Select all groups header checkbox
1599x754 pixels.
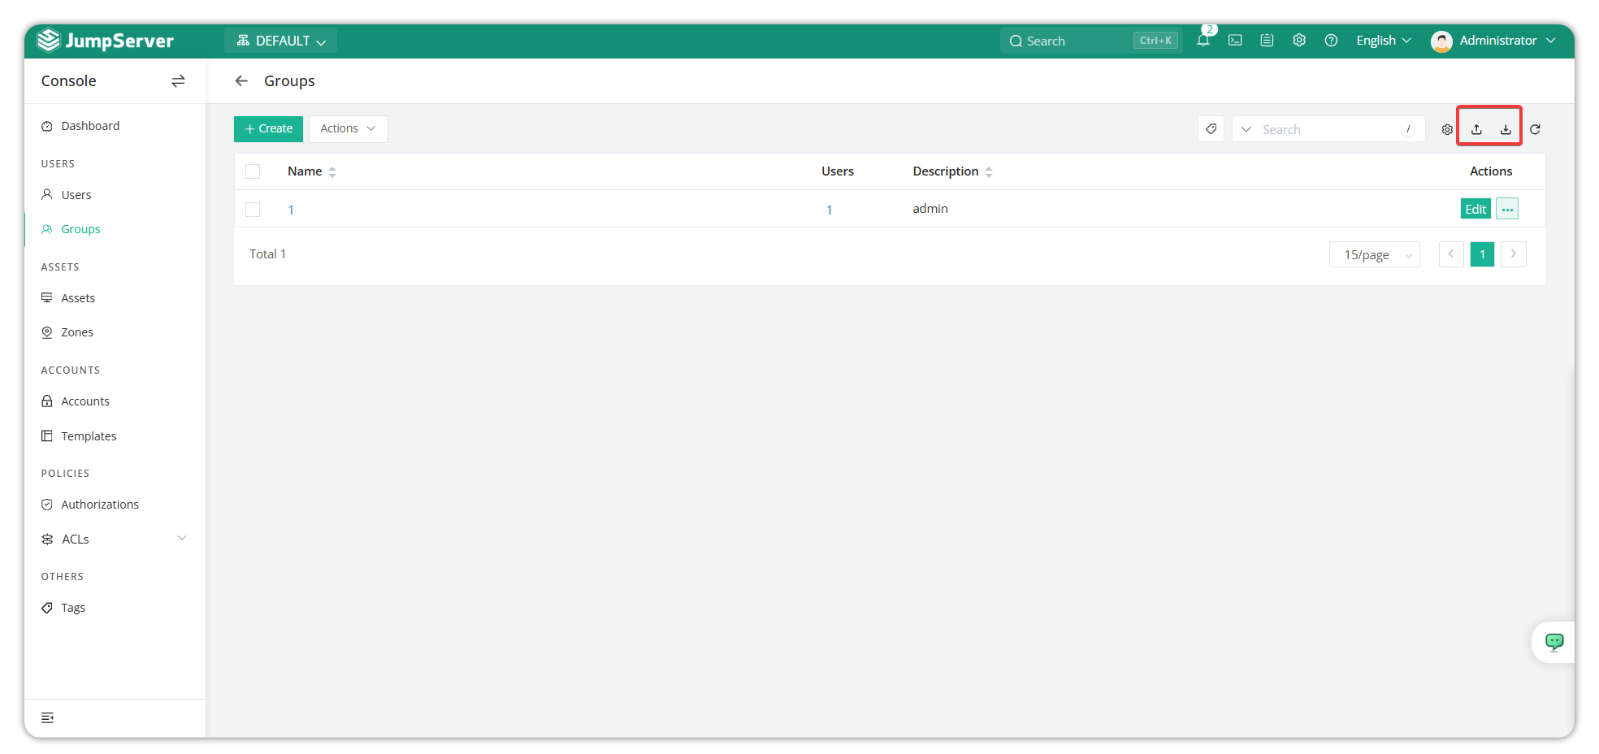click(253, 171)
